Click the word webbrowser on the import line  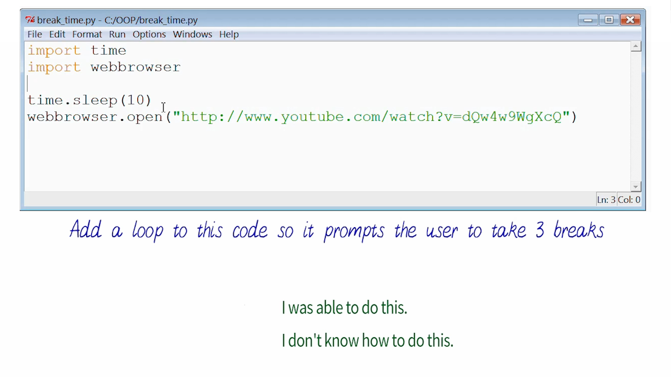click(x=135, y=67)
